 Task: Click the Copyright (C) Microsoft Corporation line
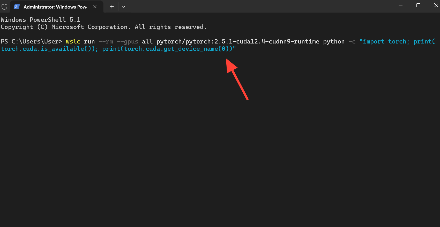[103, 27]
